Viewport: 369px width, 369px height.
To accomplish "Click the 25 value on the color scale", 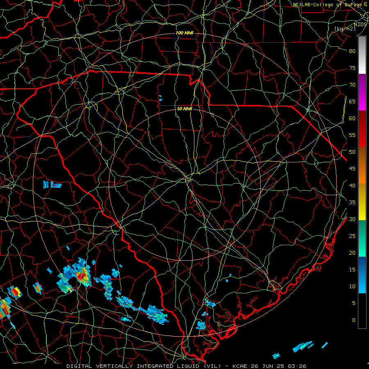I will (x=352, y=236).
